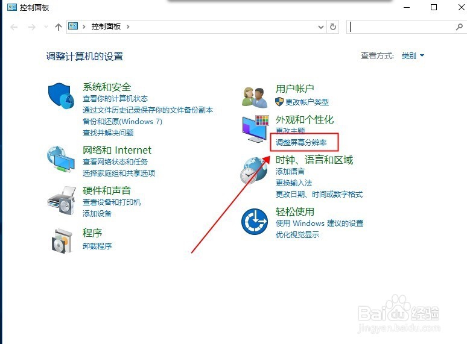
Task: Open the 系统和安全 category
Action: point(107,87)
